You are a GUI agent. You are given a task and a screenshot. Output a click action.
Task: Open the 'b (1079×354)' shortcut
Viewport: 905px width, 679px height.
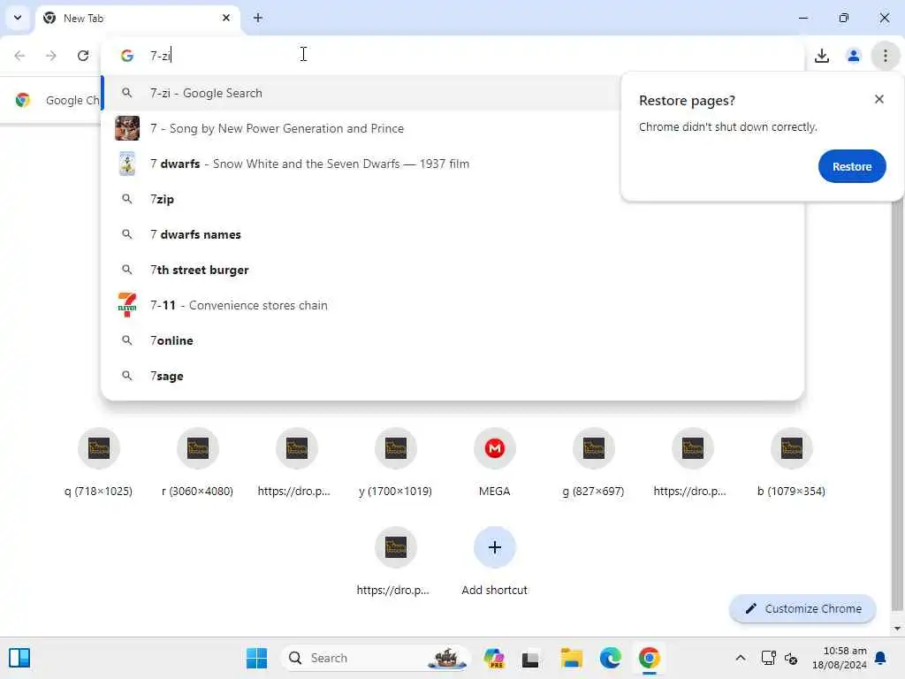pos(792,463)
